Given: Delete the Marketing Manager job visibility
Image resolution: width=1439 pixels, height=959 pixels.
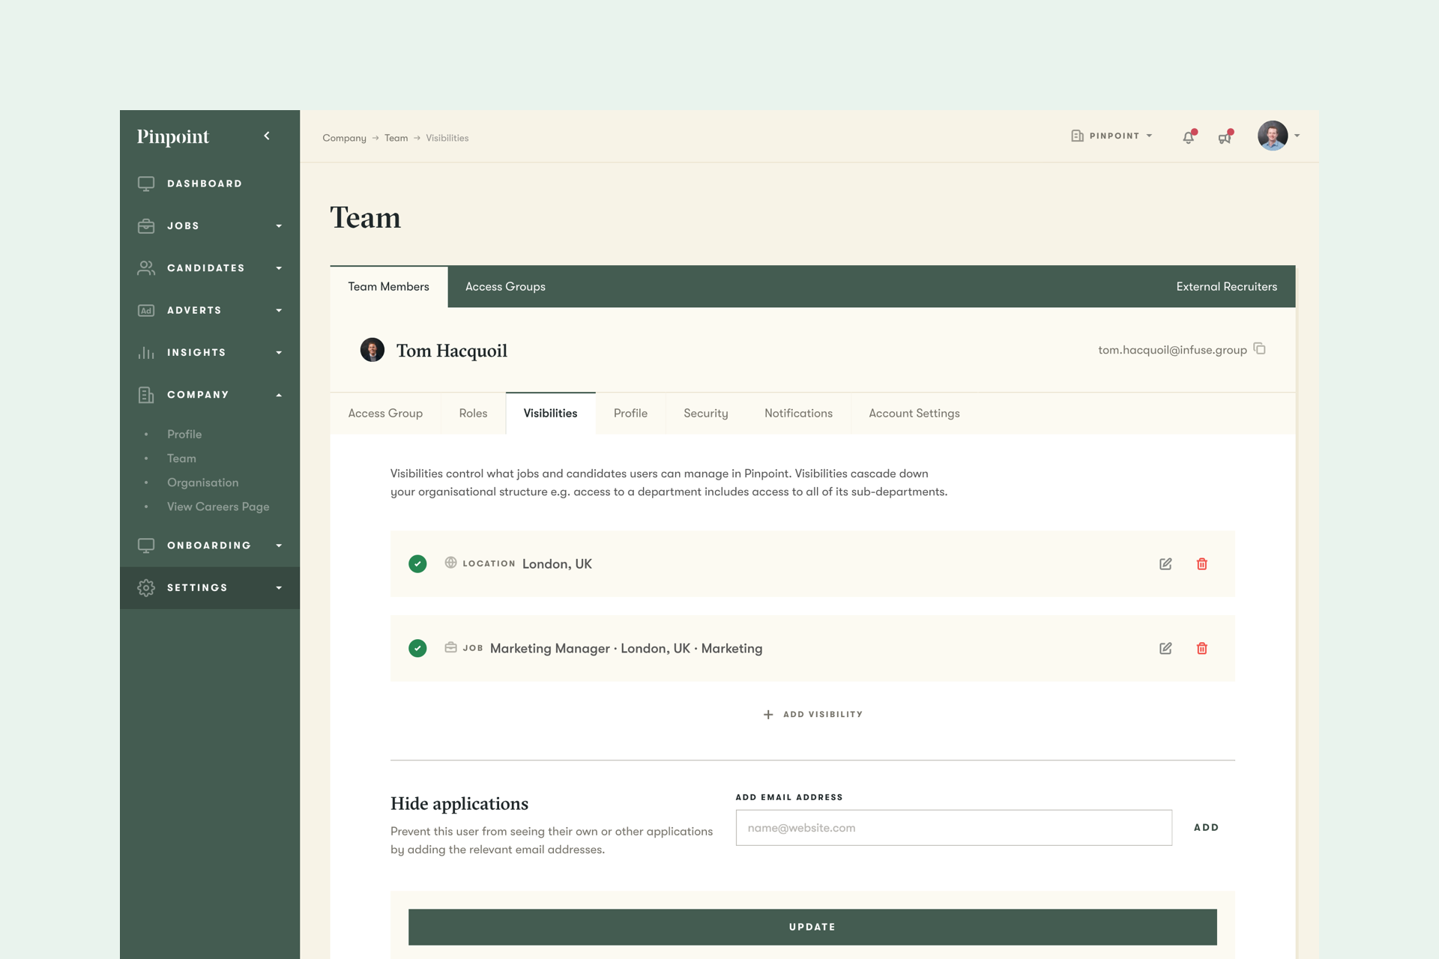Looking at the screenshot, I should pos(1202,649).
